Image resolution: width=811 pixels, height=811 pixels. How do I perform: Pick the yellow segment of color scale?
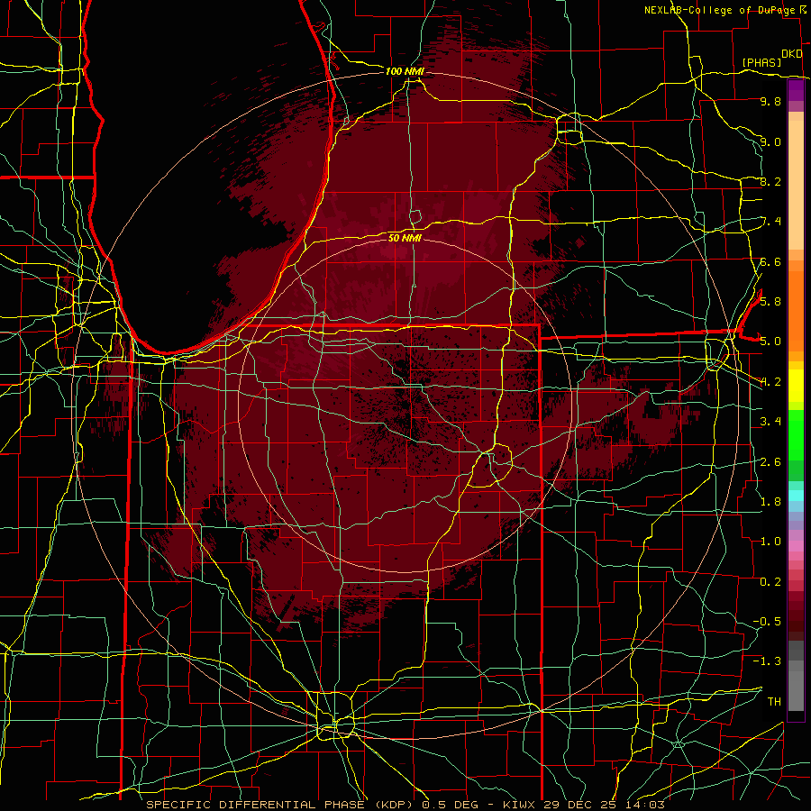[796, 386]
